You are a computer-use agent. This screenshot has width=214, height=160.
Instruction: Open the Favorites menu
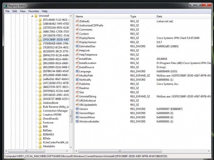coord(34,11)
